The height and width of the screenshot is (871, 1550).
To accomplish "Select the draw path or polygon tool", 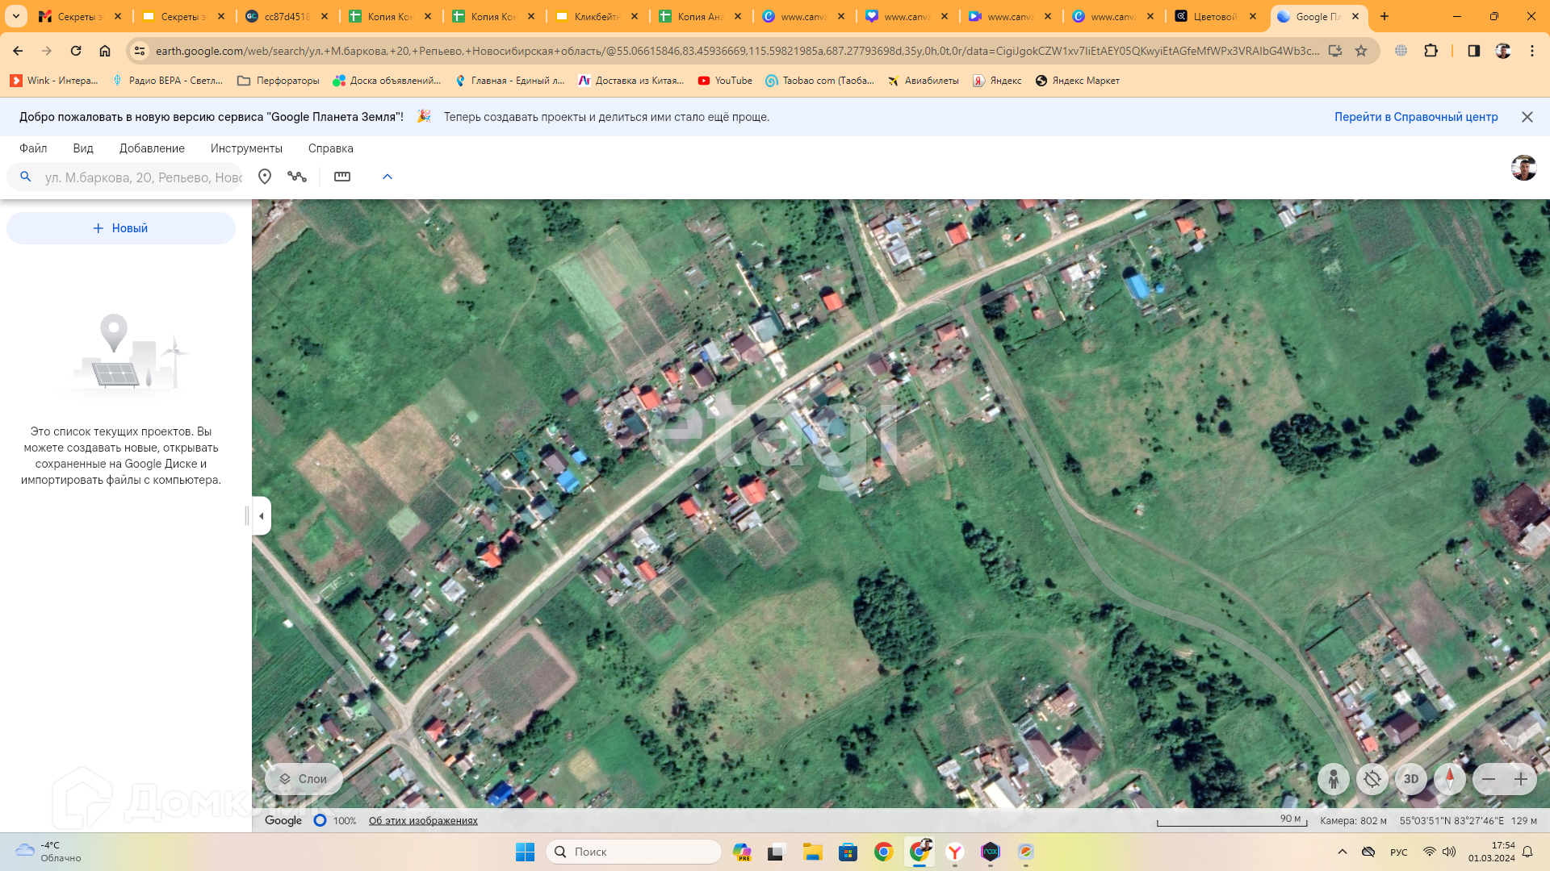I will [x=297, y=177].
